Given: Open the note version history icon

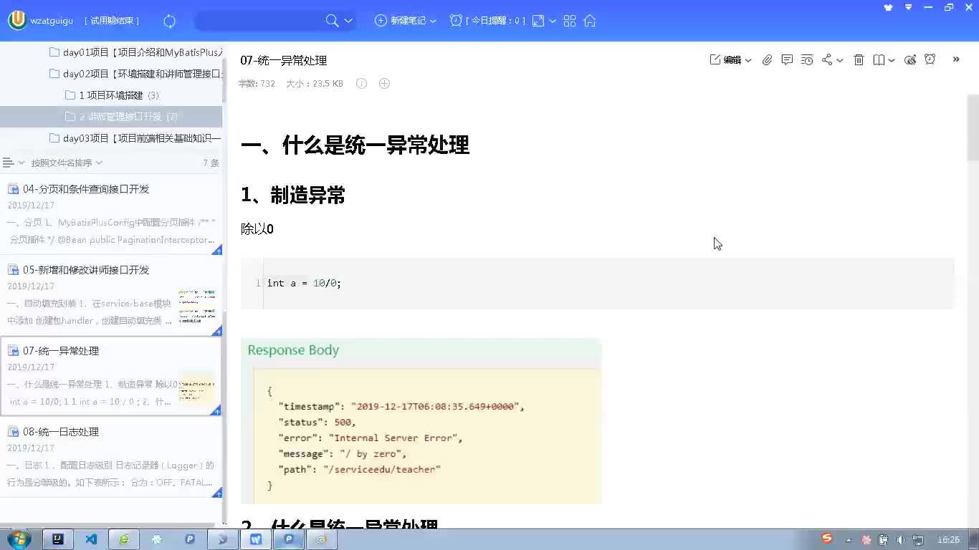Looking at the screenshot, I should [807, 60].
